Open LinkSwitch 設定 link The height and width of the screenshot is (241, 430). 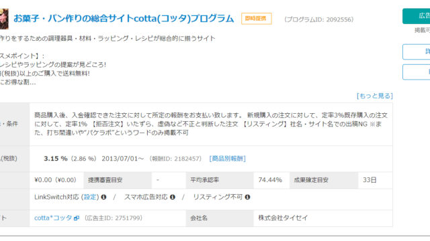[90, 197]
